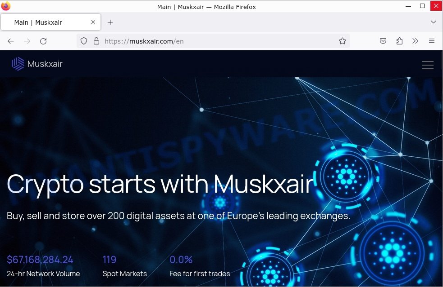Open the Extensions puzzle icon
This screenshot has height=287, width=443.
pyautogui.click(x=399, y=41)
